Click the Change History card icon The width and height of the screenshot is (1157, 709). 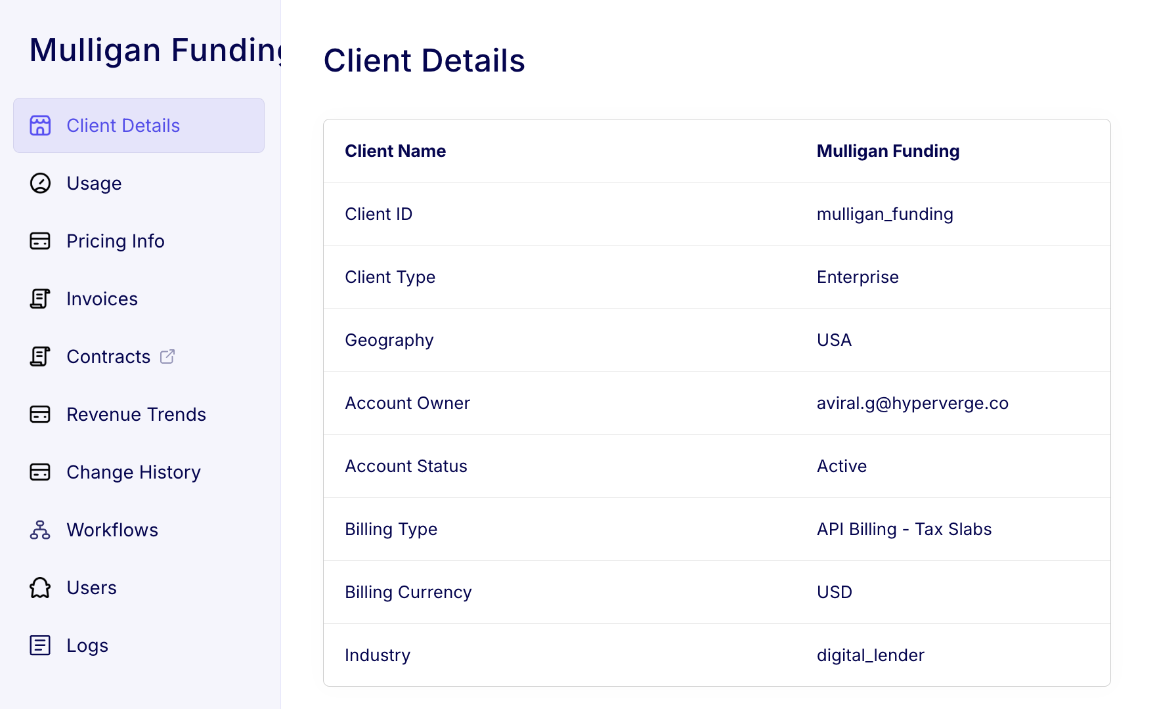click(40, 472)
